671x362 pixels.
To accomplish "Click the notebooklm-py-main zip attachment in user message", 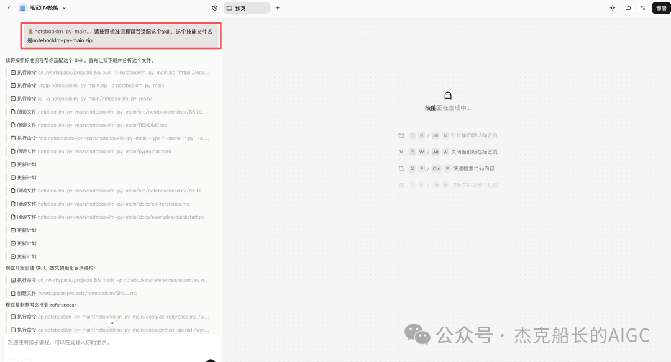I will tap(60, 31).
